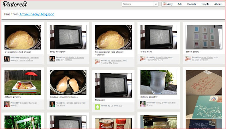Open the 'blingy monogram' pin image
This screenshot has width=226, height=129.
click(68, 37)
